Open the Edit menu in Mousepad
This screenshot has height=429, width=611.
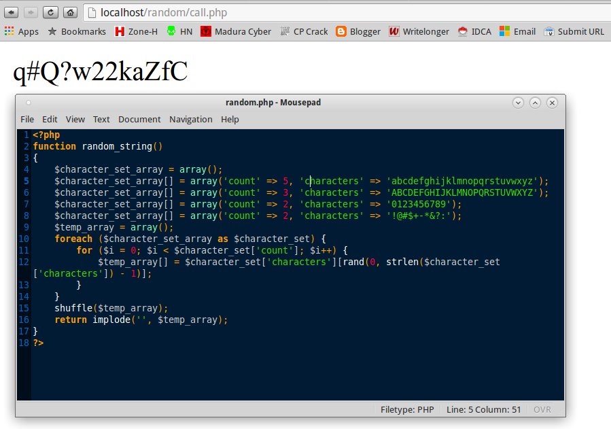pos(49,119)
